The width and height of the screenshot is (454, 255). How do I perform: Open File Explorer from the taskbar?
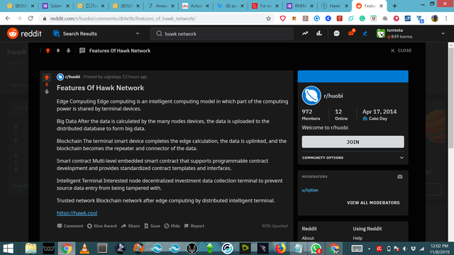coord(31,249)
